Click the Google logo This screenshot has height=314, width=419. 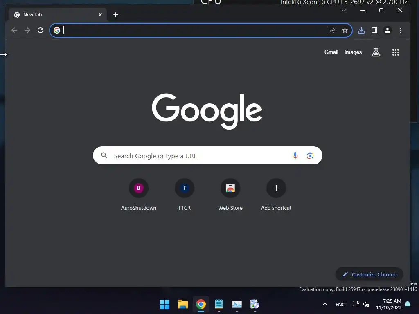[x=207, y=111]
